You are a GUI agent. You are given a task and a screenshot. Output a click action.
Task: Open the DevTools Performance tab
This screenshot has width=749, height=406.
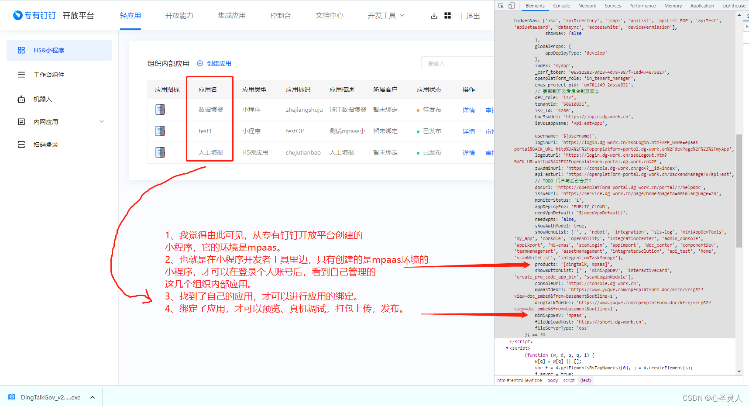pos(642,6)
